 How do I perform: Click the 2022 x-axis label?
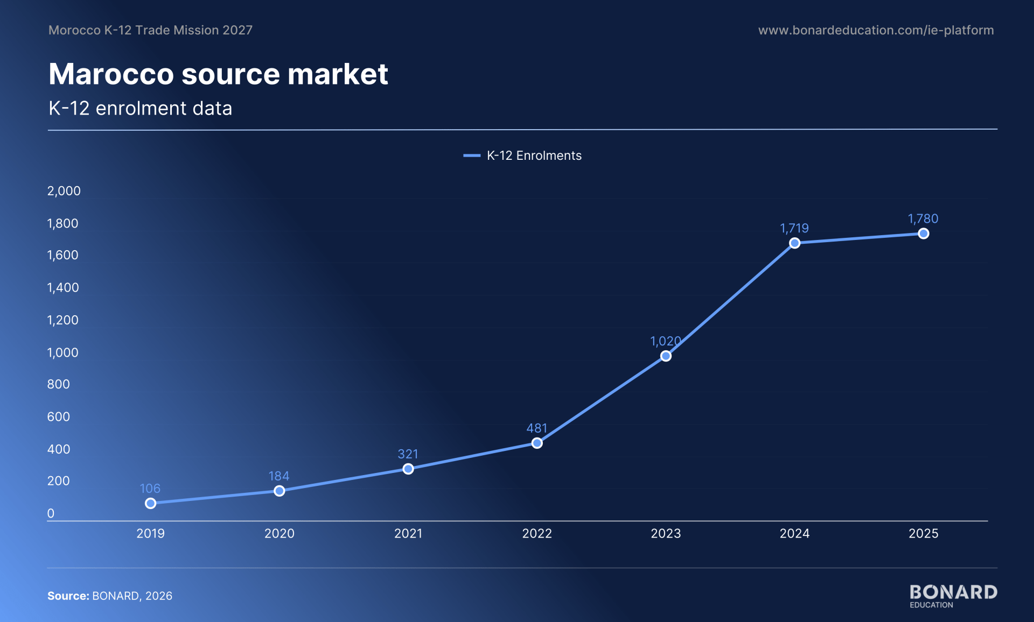click(537, 533)
